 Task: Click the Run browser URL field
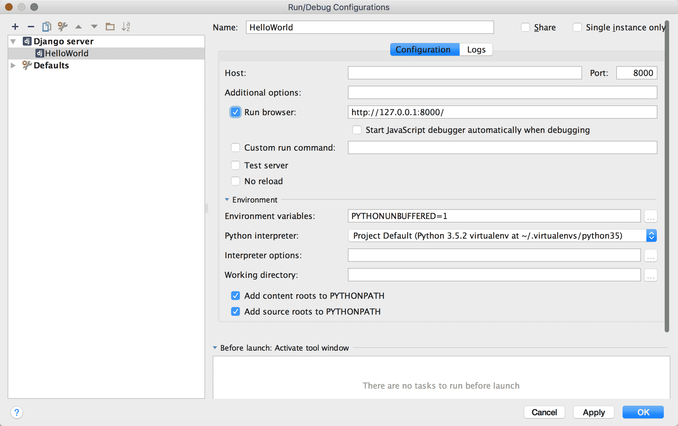[x=502, y=112]
